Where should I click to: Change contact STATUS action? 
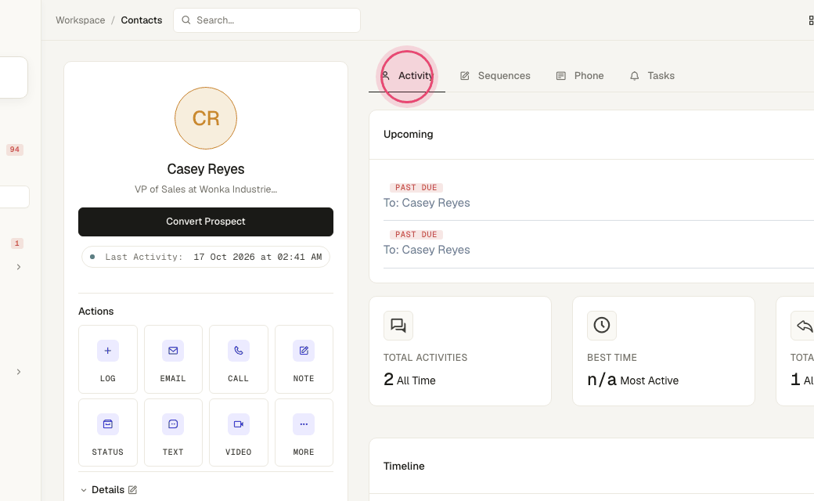108,432
